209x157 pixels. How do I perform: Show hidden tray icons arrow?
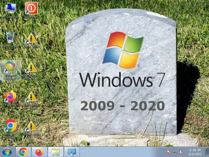click(162, 152)
